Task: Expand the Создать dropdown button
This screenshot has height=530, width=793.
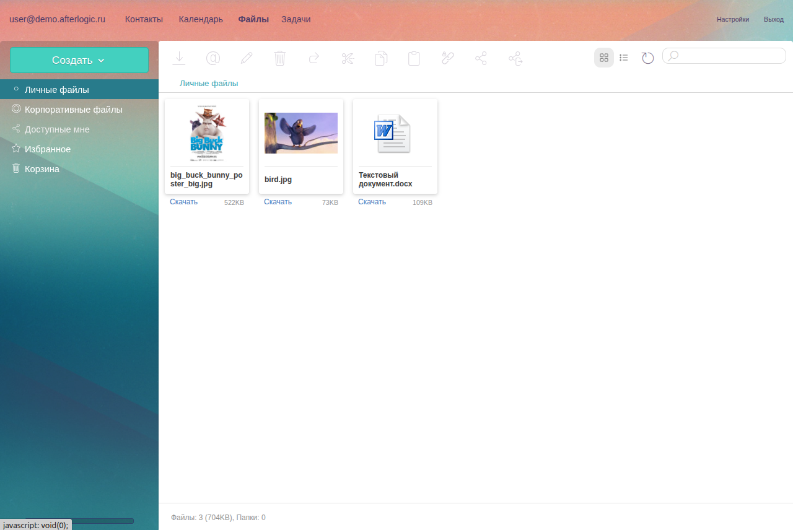Action: (x=79, y=60)
